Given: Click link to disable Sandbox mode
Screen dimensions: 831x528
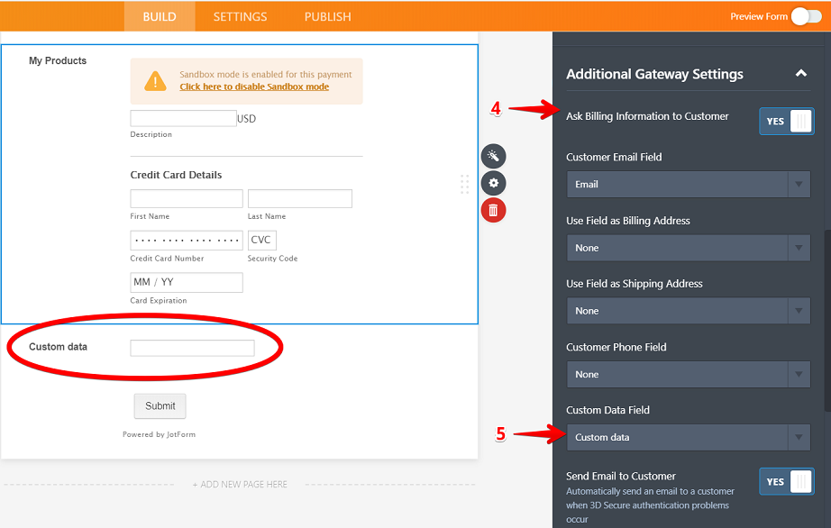Looking at the screenshot, I should pos(254,86).
